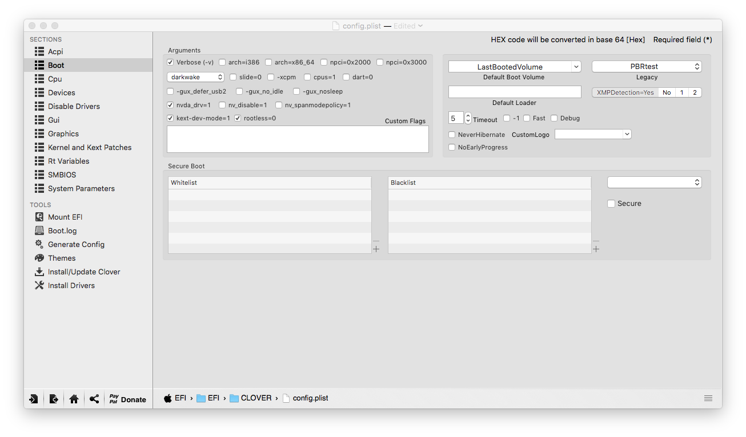The width and height of the screenshot is (746, 437).
Task: Click the document icon in window title
Action: click(x=336, y=26)
